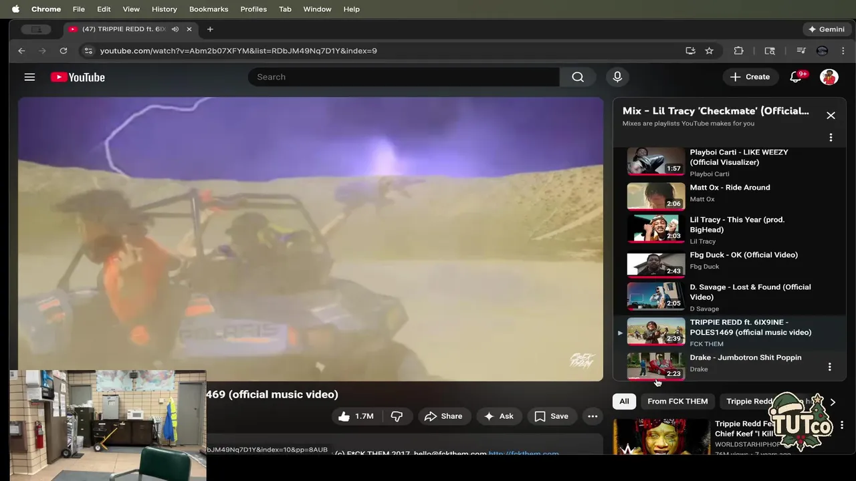
Task: Click the Create button
Action: (750, 77)
